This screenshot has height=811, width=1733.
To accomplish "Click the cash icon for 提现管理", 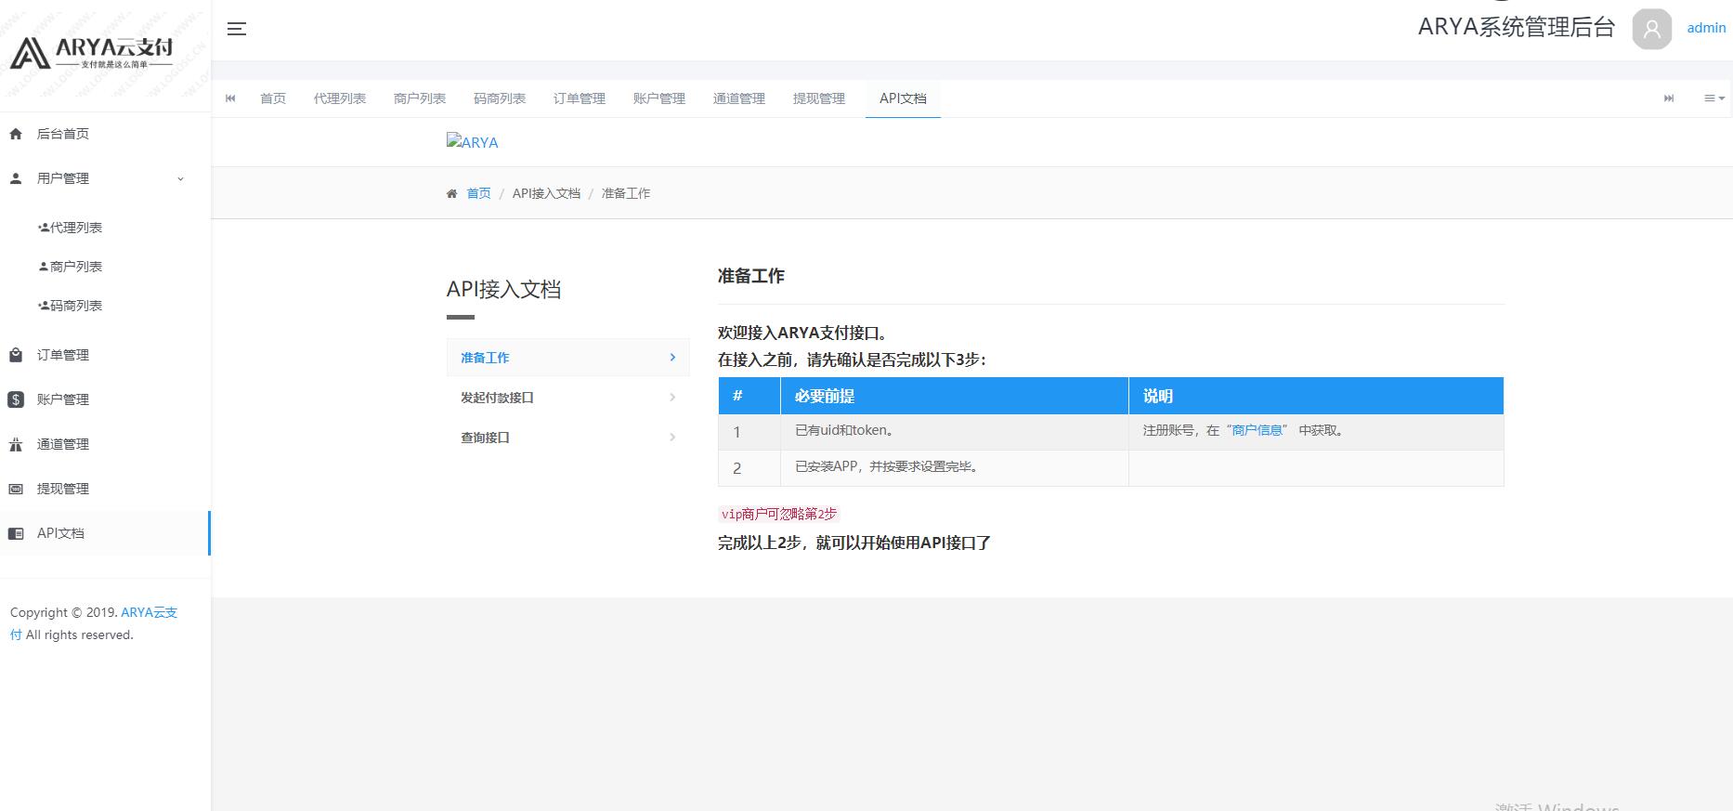I will point(16,489).
